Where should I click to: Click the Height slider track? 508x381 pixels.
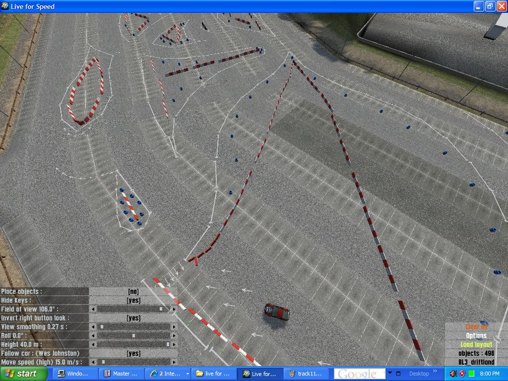[134, 344]
